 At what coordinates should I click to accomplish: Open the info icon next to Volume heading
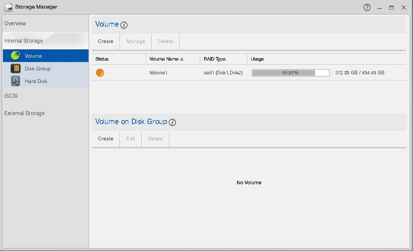pyautogui.click(x=124, y=25)
